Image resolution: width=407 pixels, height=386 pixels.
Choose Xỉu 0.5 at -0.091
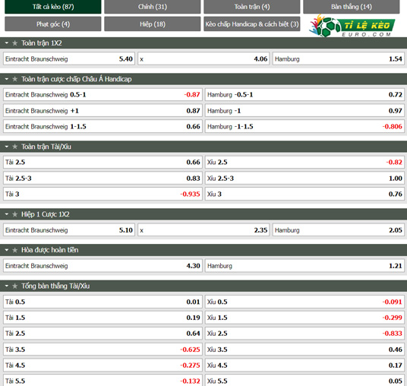[x=304, y=302]
